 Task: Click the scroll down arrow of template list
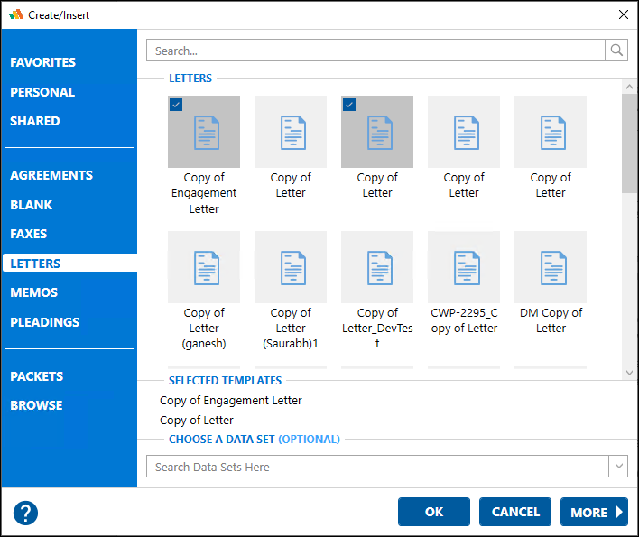(x=629, y=373)
